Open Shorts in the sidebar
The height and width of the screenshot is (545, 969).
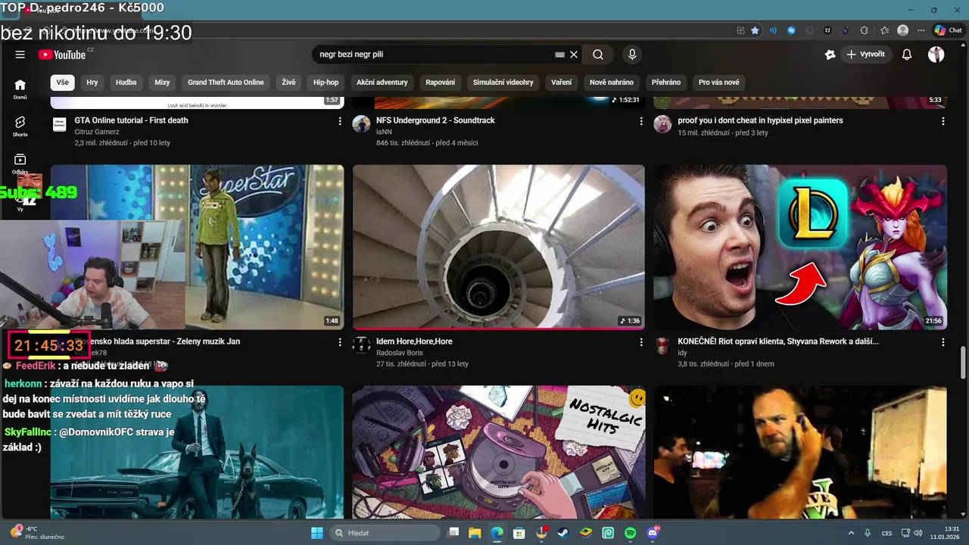pos(20,126)
